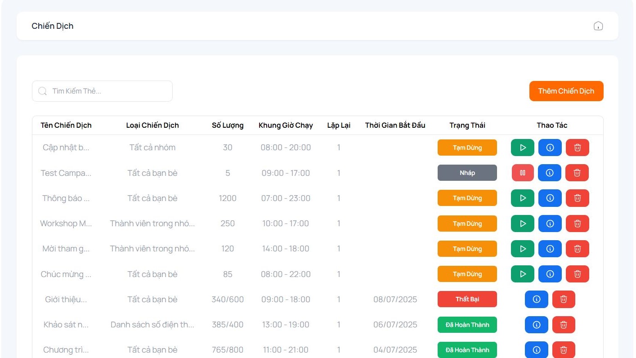Click the 'Thêm Chiến Dịch' button
Image resolution: width=636 pixels, height=358 pixels.
tap(566, 91)
